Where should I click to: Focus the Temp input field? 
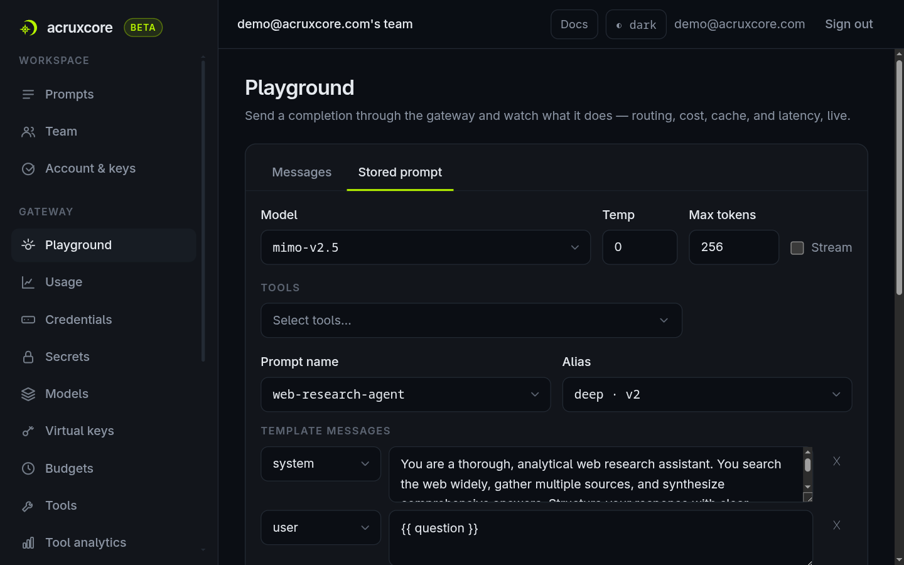click(640, 247)
